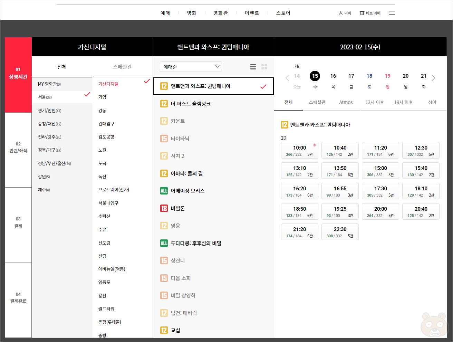Switch to the 스페셜관 theater tab

(x=122, y=67)
